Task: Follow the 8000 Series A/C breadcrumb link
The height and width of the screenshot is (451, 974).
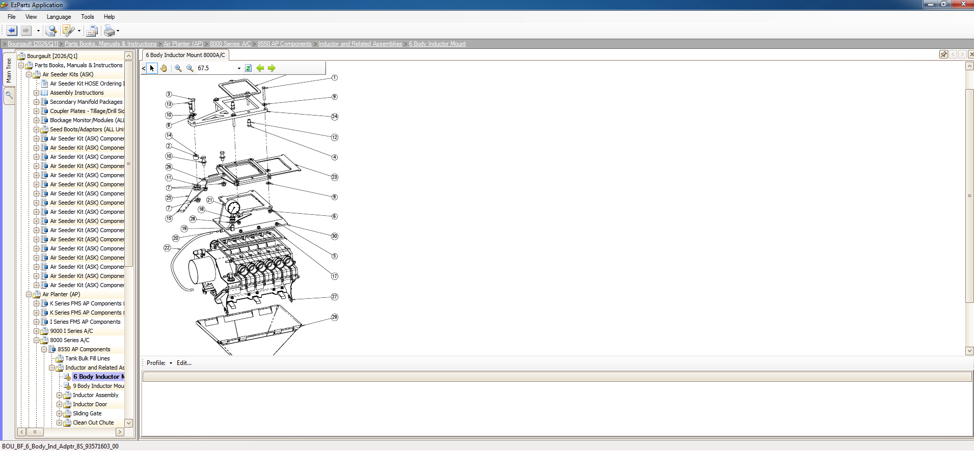Action: click(230, 44)
